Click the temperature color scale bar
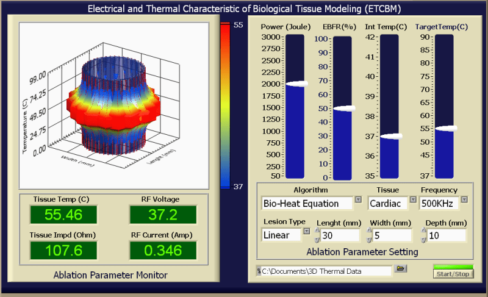Screen dimensions: 488x297 (x=225, y=106)
